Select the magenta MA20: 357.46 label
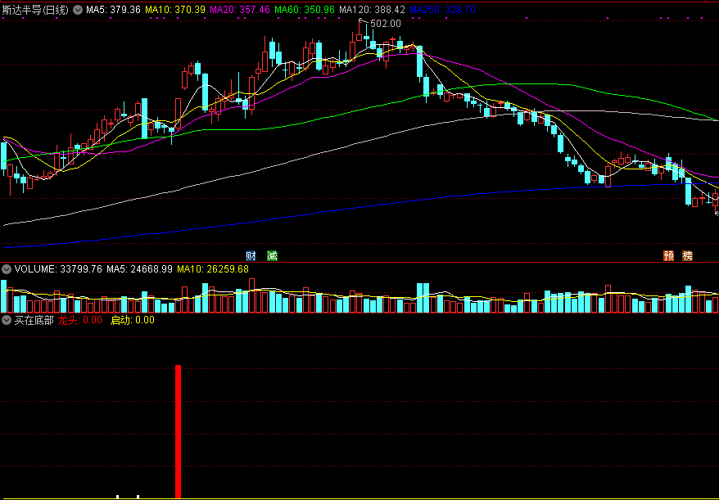 (x=240, y=10)
